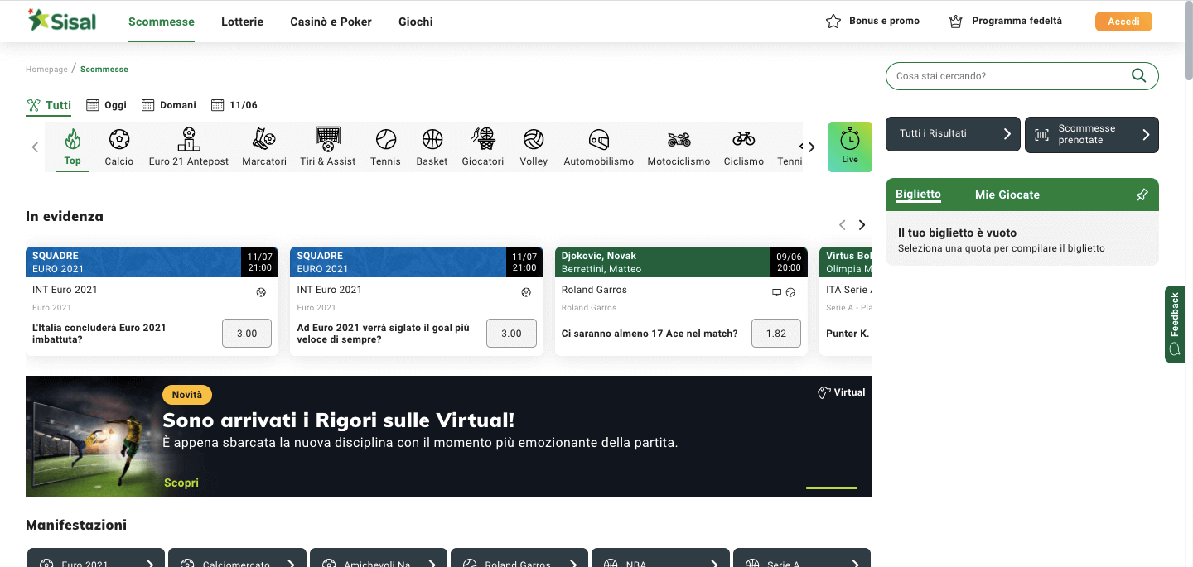The width and height of the screenshot is (1193, 567).
Task: Filter events by date 11/06
Action: (234, 105)
